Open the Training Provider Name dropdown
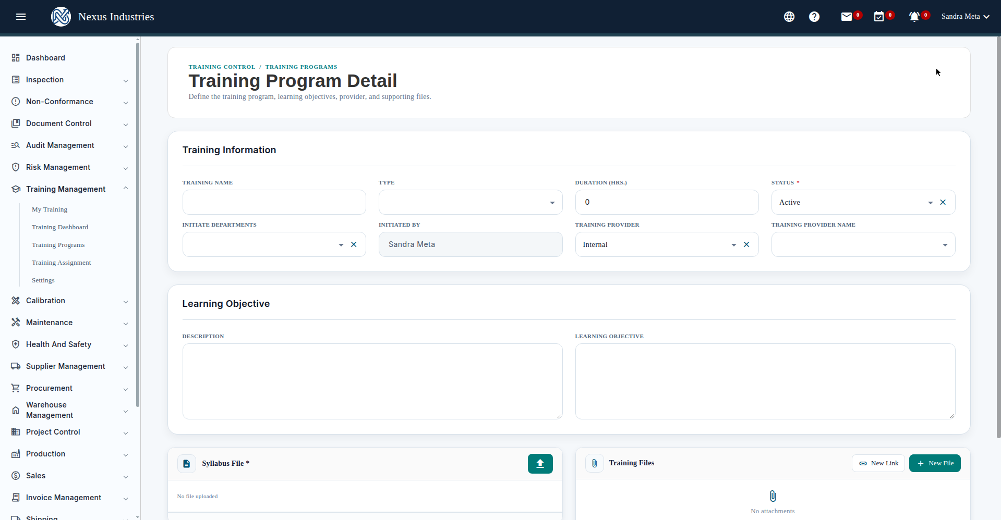The image size is (1001, 520). coord(863,244)
